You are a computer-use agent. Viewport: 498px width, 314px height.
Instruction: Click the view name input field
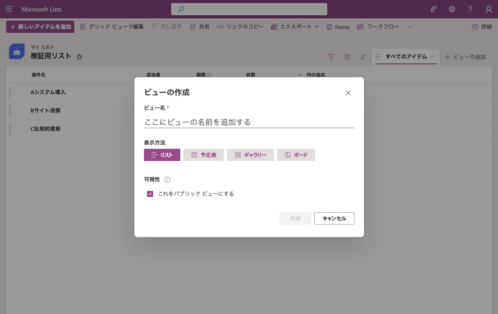249,122
